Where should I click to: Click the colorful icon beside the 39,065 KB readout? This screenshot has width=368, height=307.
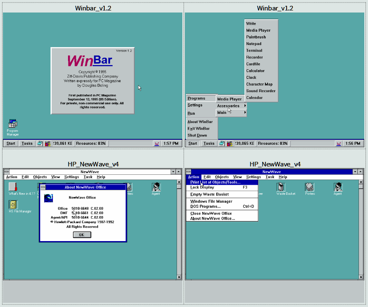[x=229, y=143]
